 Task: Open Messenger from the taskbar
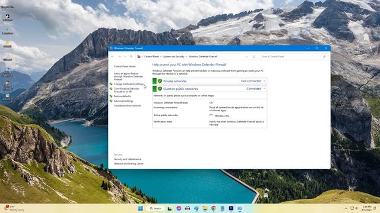[179, 208]
